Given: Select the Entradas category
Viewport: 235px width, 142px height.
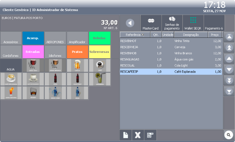Looking at the screenshot, I should 33,52.
